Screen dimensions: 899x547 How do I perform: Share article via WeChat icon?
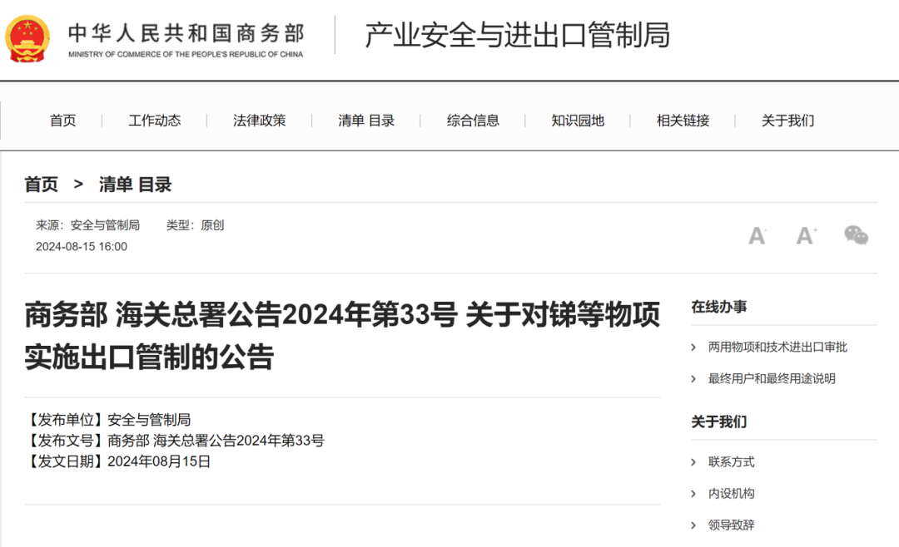point(856,235)
